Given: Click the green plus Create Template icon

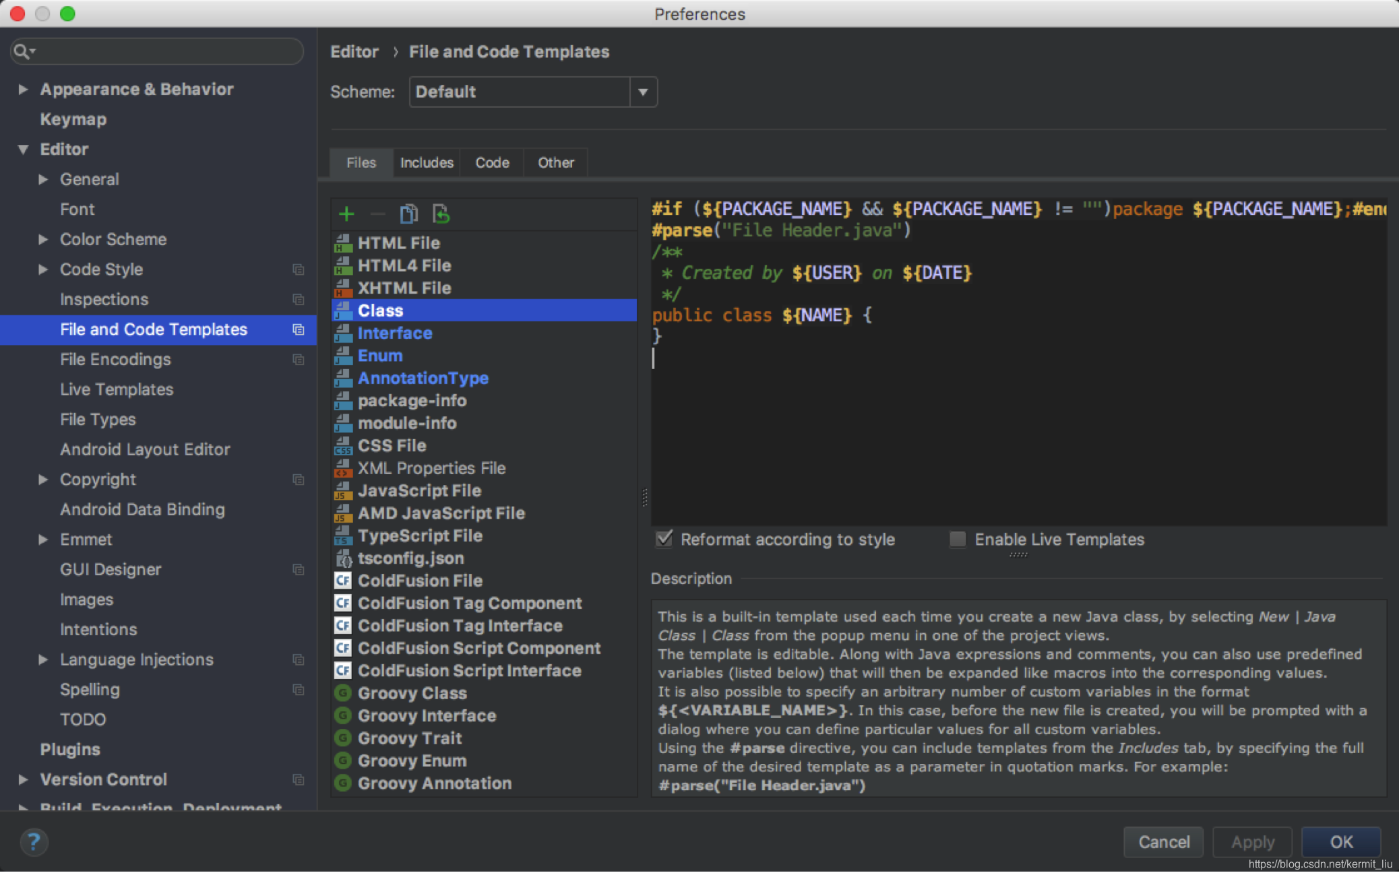Looking at the screenshot, I should click(x=346, y=214).
